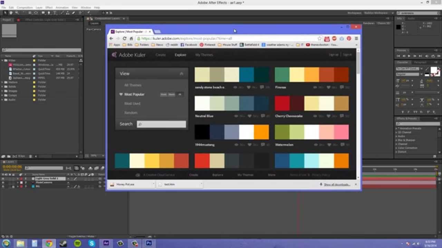Select the Rectangle shape tool in After Effects

click(43, 13)
